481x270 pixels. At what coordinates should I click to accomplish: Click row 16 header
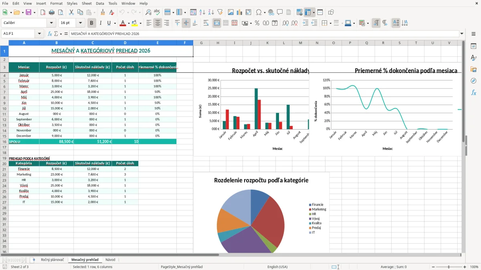pyautogui.click(x=4, y=142)
